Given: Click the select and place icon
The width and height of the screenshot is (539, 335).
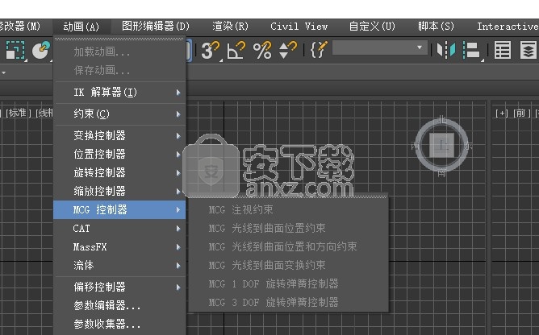Looking at the screenshot, I should point(41,50).
